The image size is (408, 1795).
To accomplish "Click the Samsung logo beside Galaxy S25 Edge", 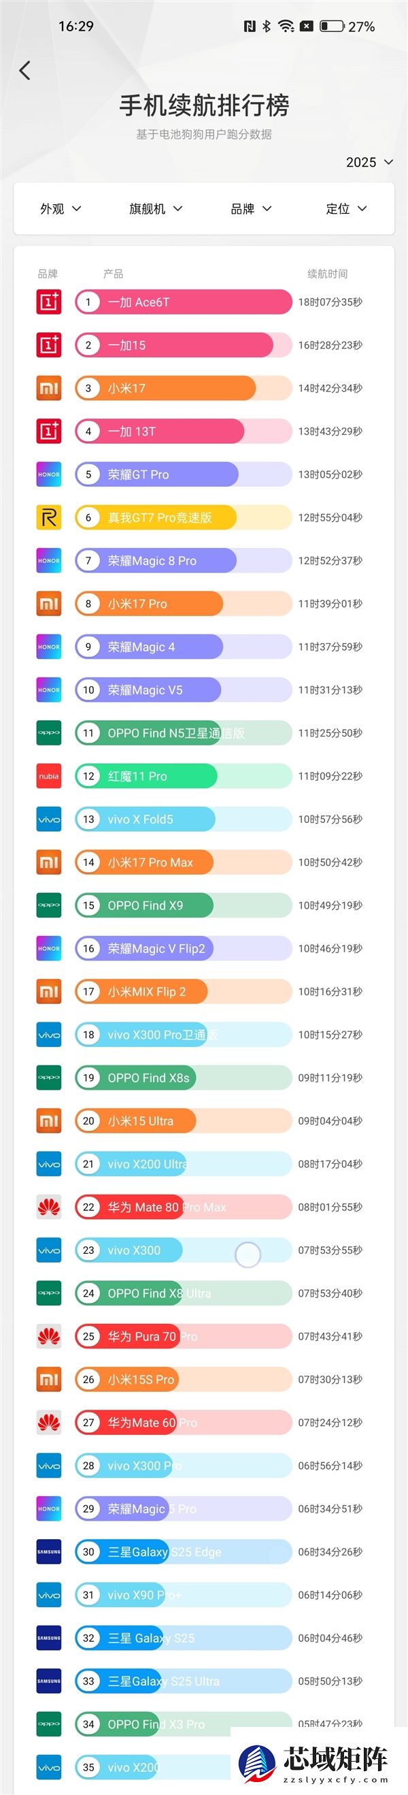I will (x=49, y=1552).
